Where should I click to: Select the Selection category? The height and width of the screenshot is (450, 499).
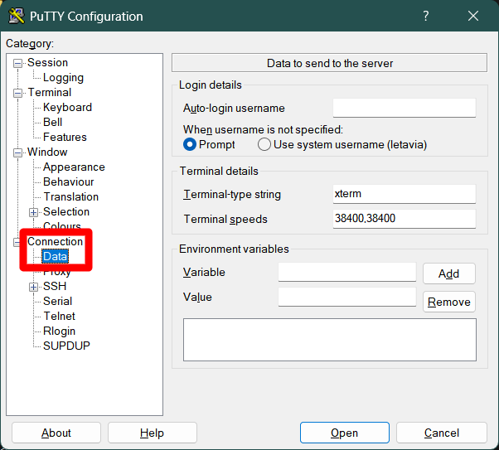[66, 212]
